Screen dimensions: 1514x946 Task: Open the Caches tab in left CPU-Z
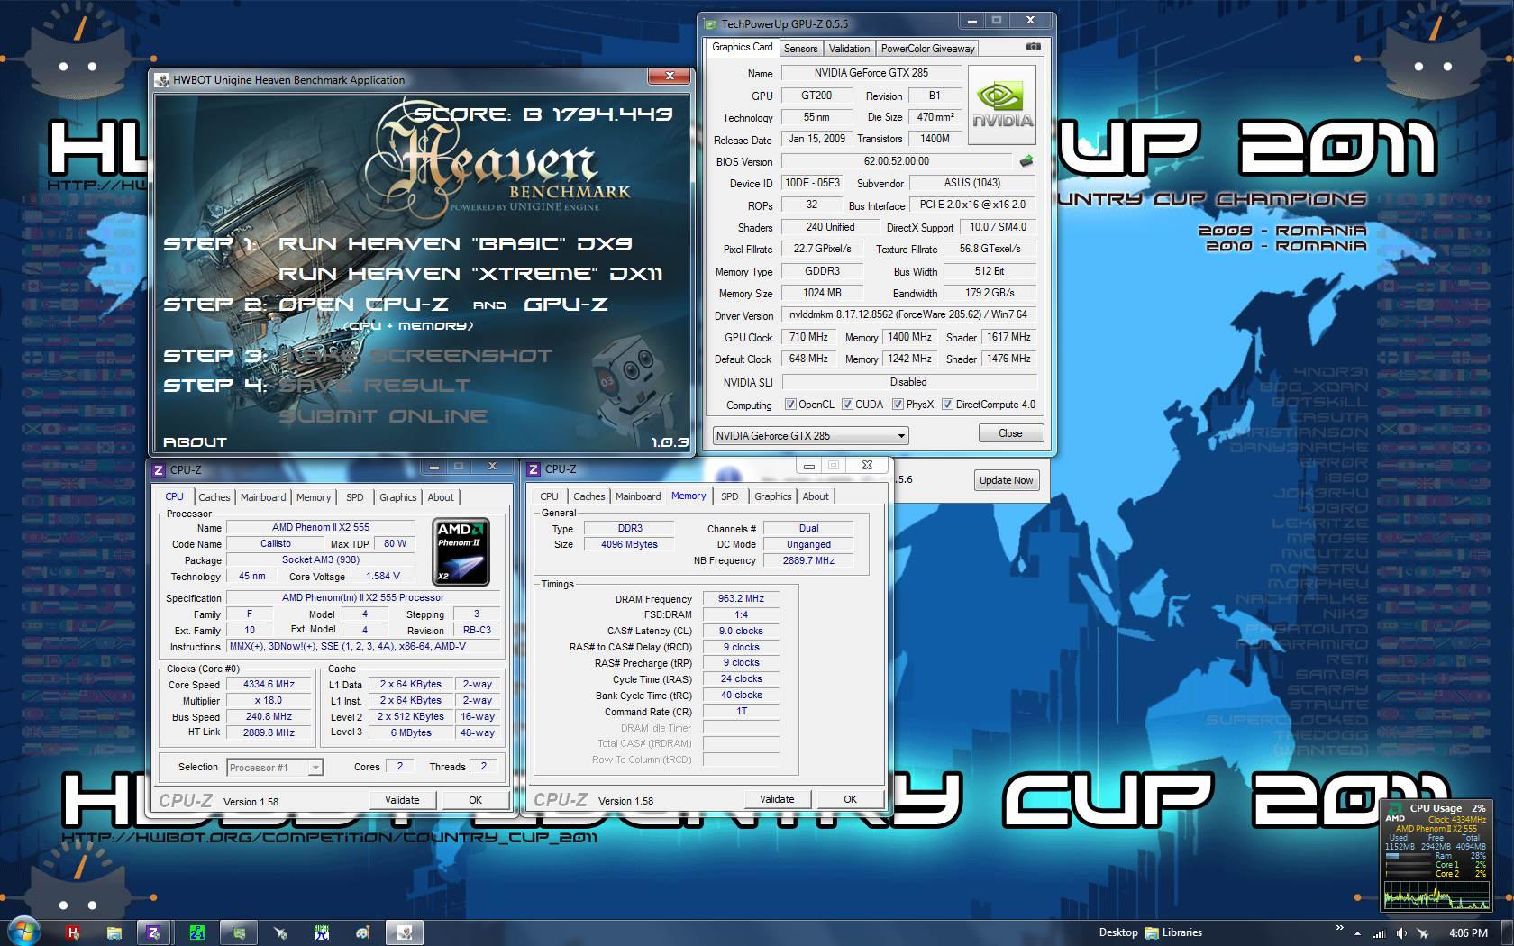point(214,497)
